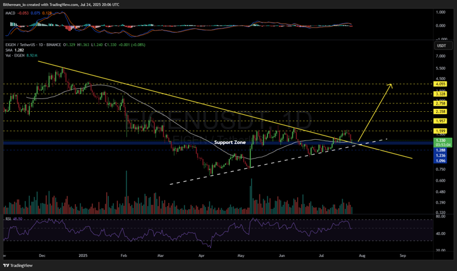Screen dimensions: 457x271
Task: Click the EIGEN / TetherUS symbol title
Action: click(x=26, y=46)
